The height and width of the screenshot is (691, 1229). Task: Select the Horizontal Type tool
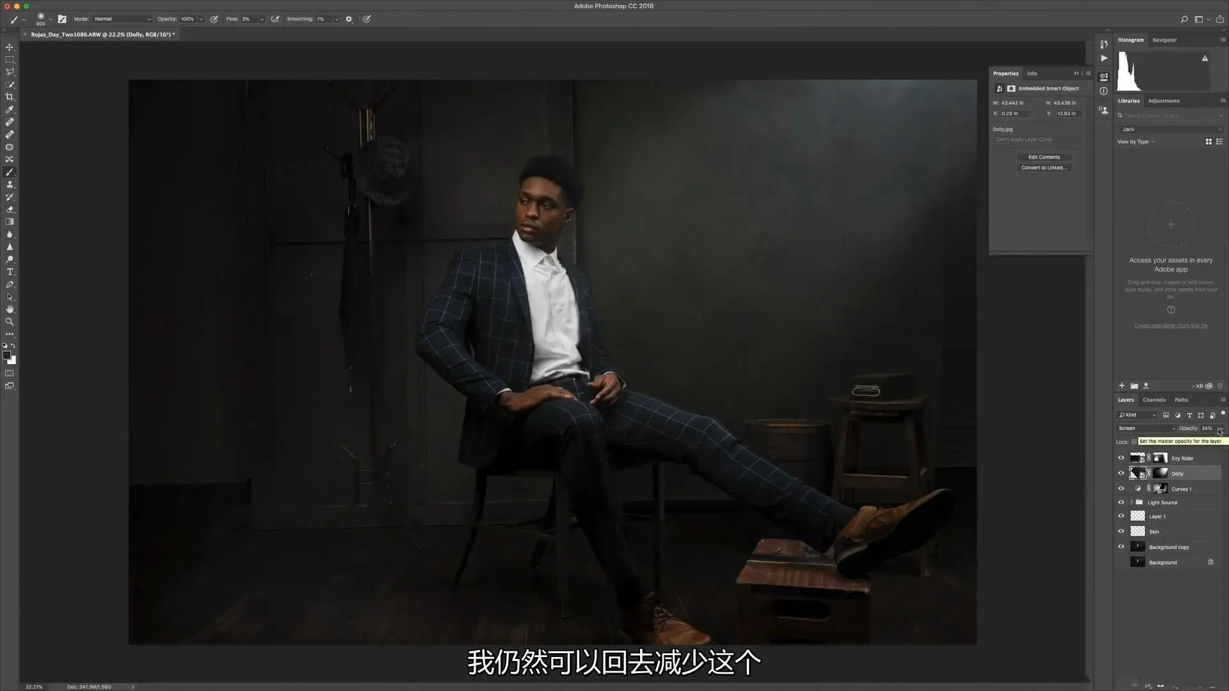point(10,272)
